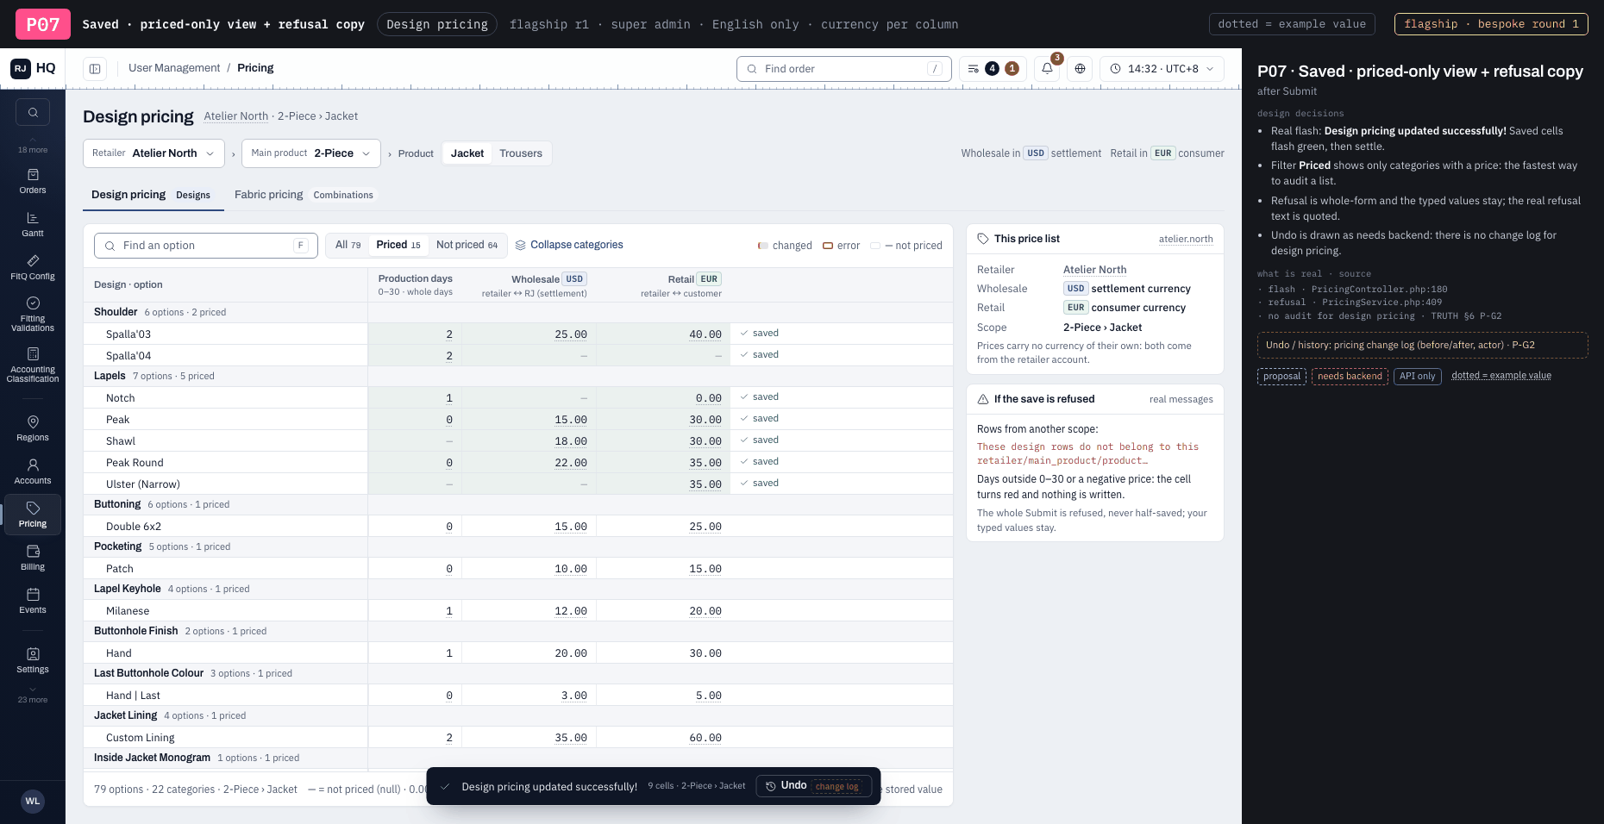The width and height of the screenshot is (1604, 824).
Task: Select the Jacket product toggle
Action: (x=467, y=153)
